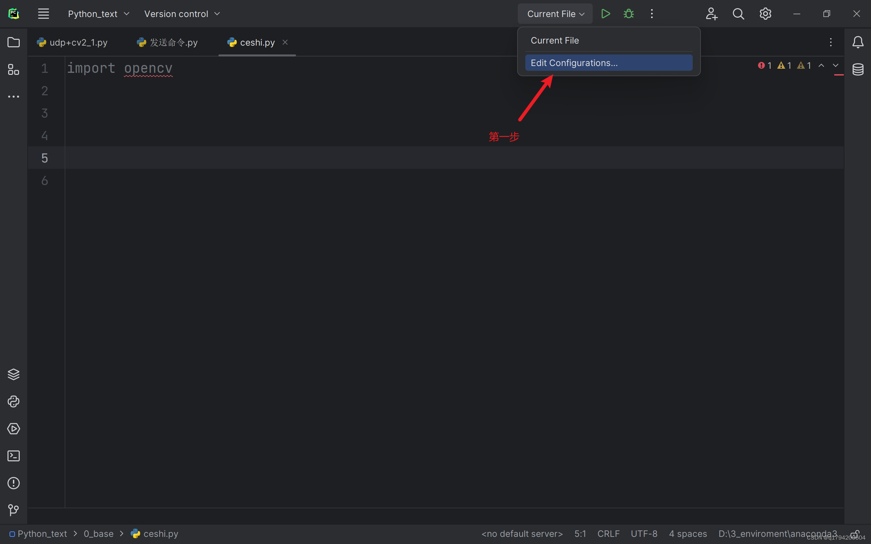Image resolution: width=871 pixels, height=544 pixels.
Task: Toggle the main hamburger menu
Action: click(x=44, y=14)
